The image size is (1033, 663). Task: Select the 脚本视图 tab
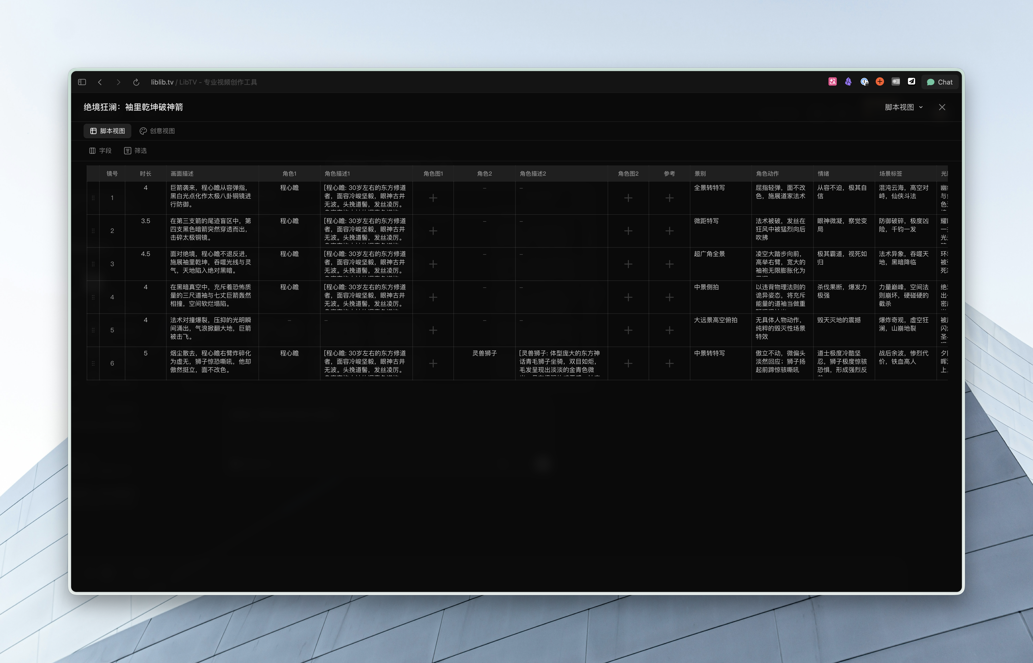[x=107, y=131]
